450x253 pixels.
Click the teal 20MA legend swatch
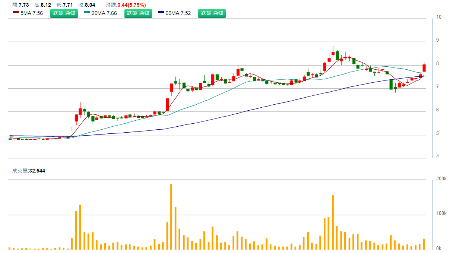87,12
